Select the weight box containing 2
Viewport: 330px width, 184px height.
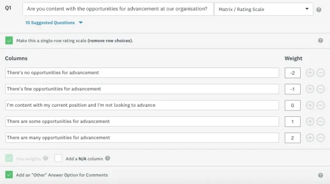[293, 138]
